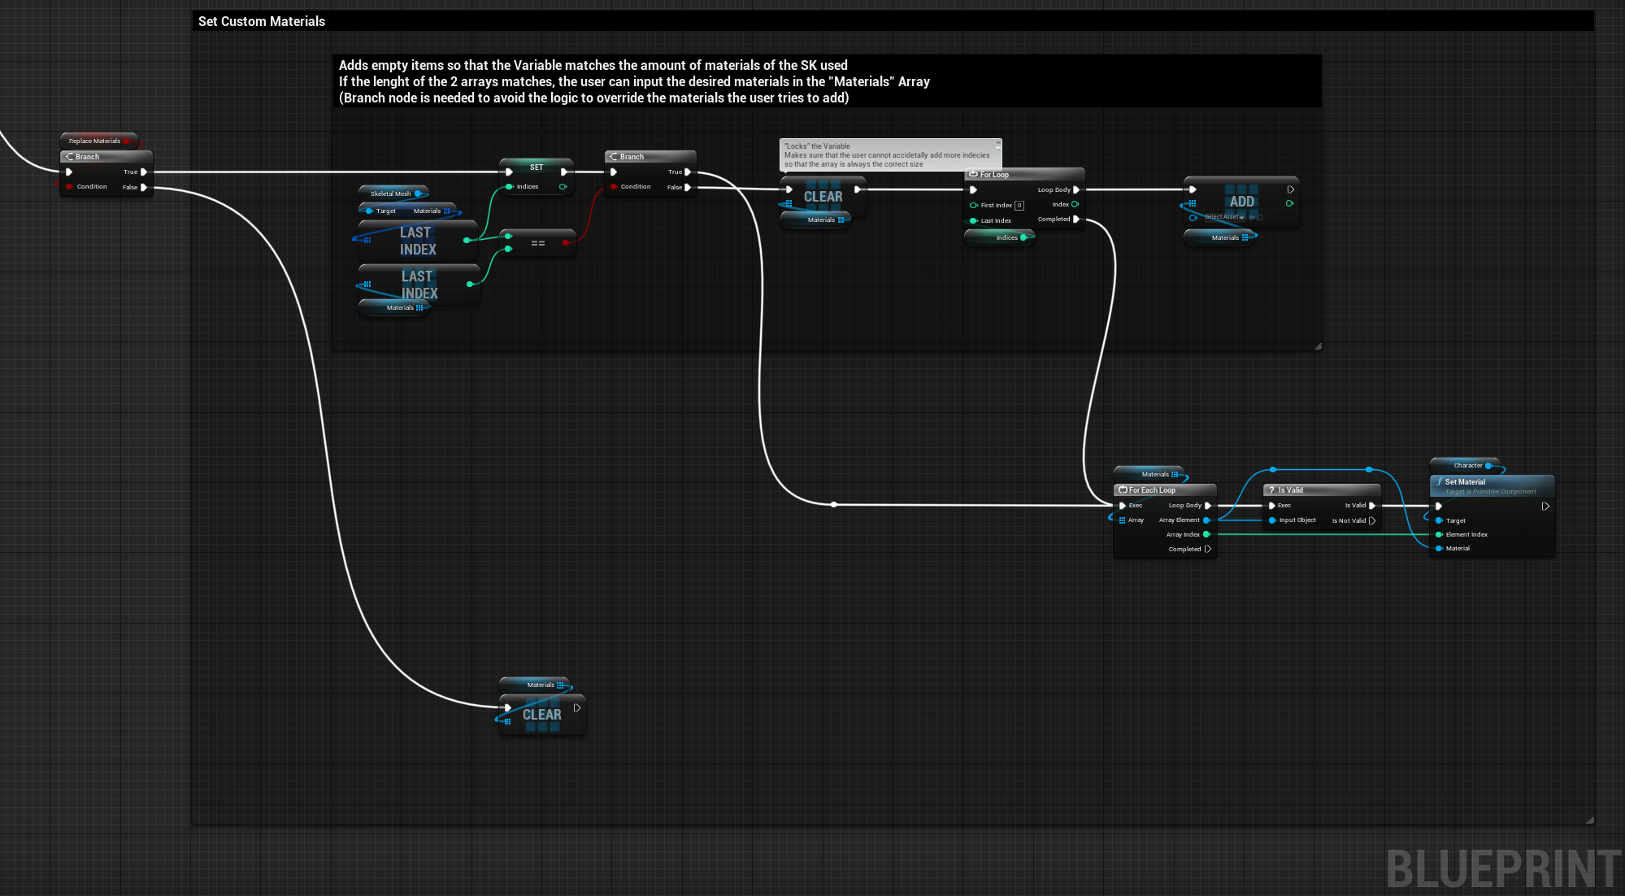Click the reroute node on the white exec wire

tap(834, 504)
